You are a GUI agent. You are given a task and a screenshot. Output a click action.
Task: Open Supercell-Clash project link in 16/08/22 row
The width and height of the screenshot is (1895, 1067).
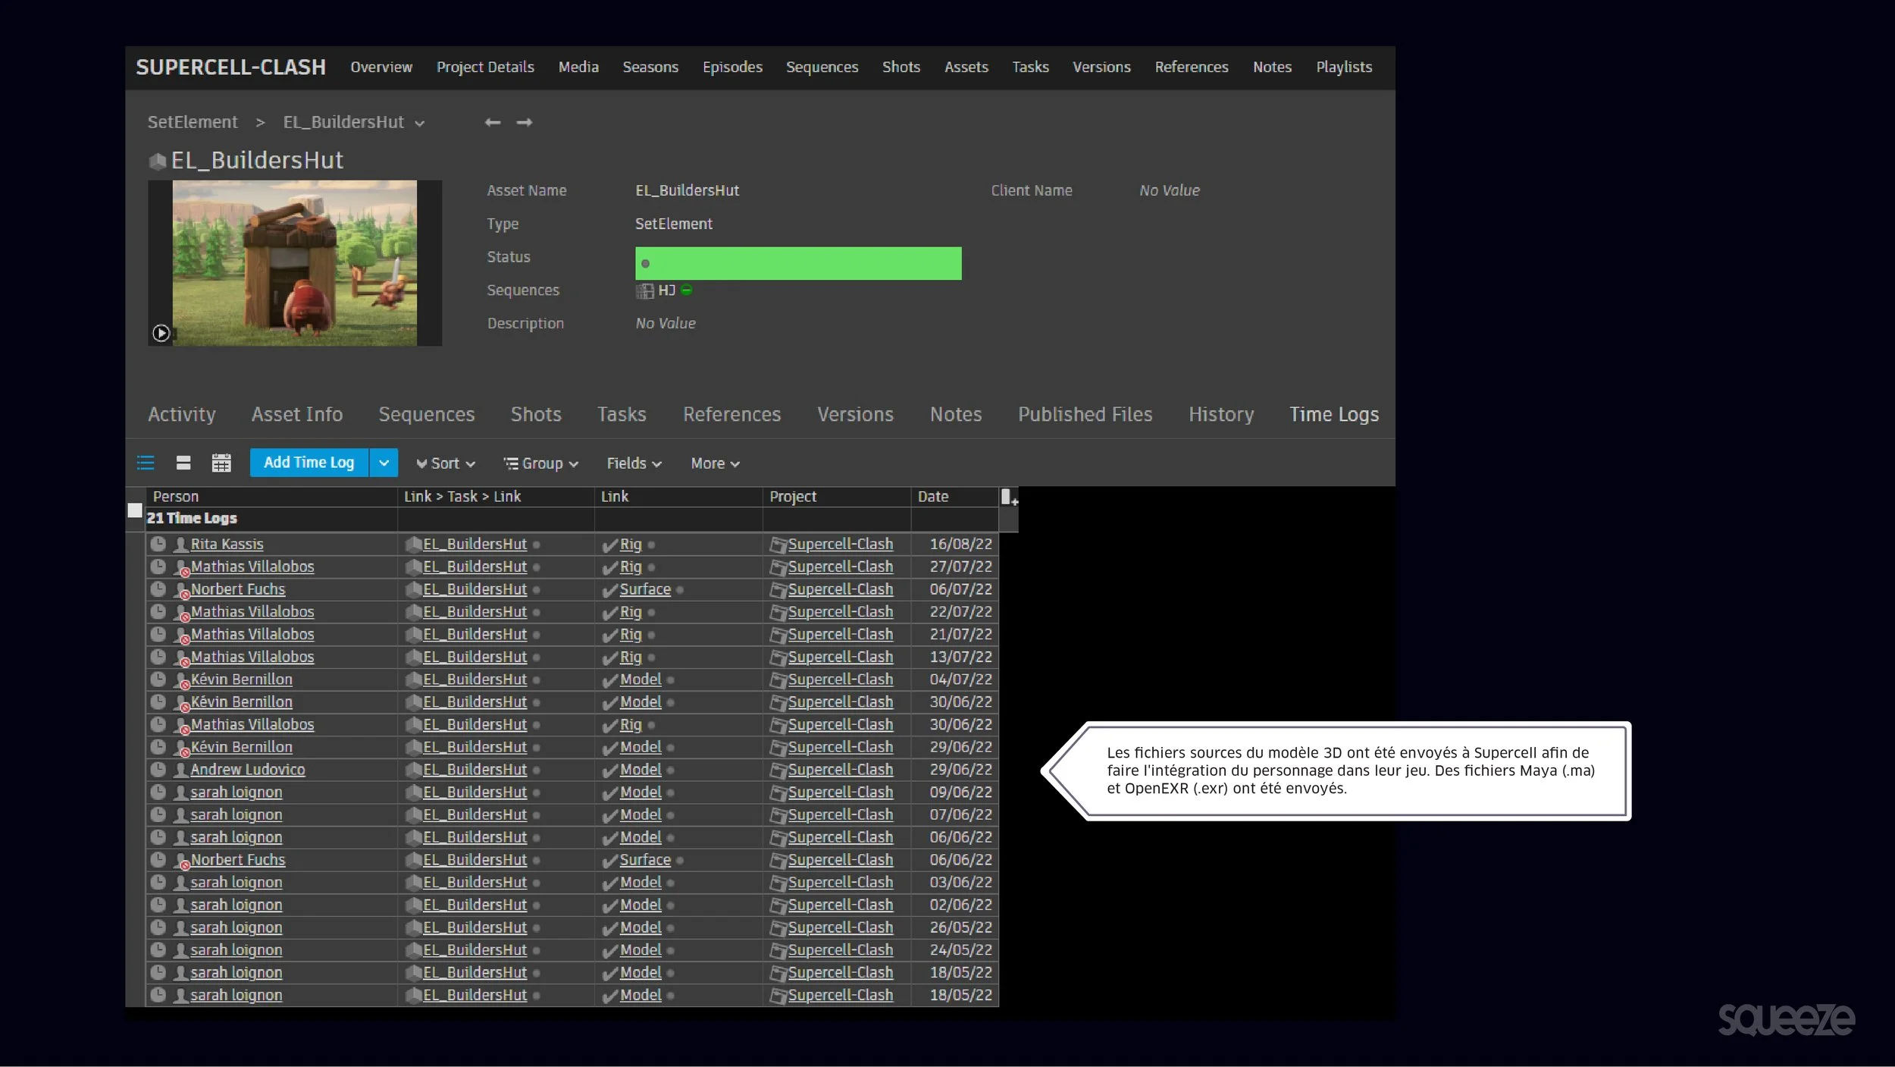[x=841, y=544]
